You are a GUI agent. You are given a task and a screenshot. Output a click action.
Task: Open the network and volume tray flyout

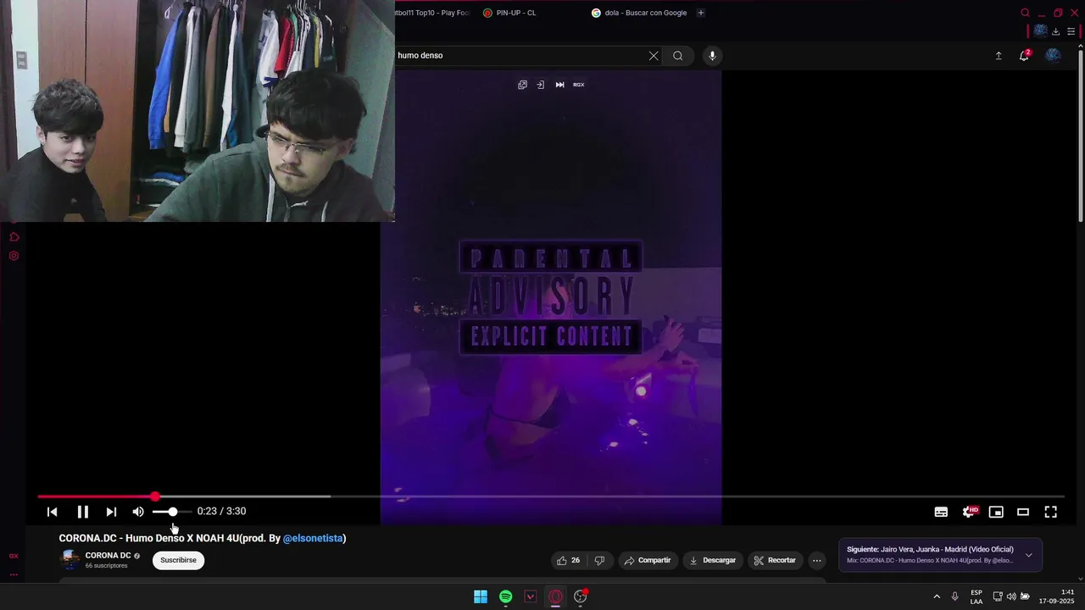(x=1011, y=596)
